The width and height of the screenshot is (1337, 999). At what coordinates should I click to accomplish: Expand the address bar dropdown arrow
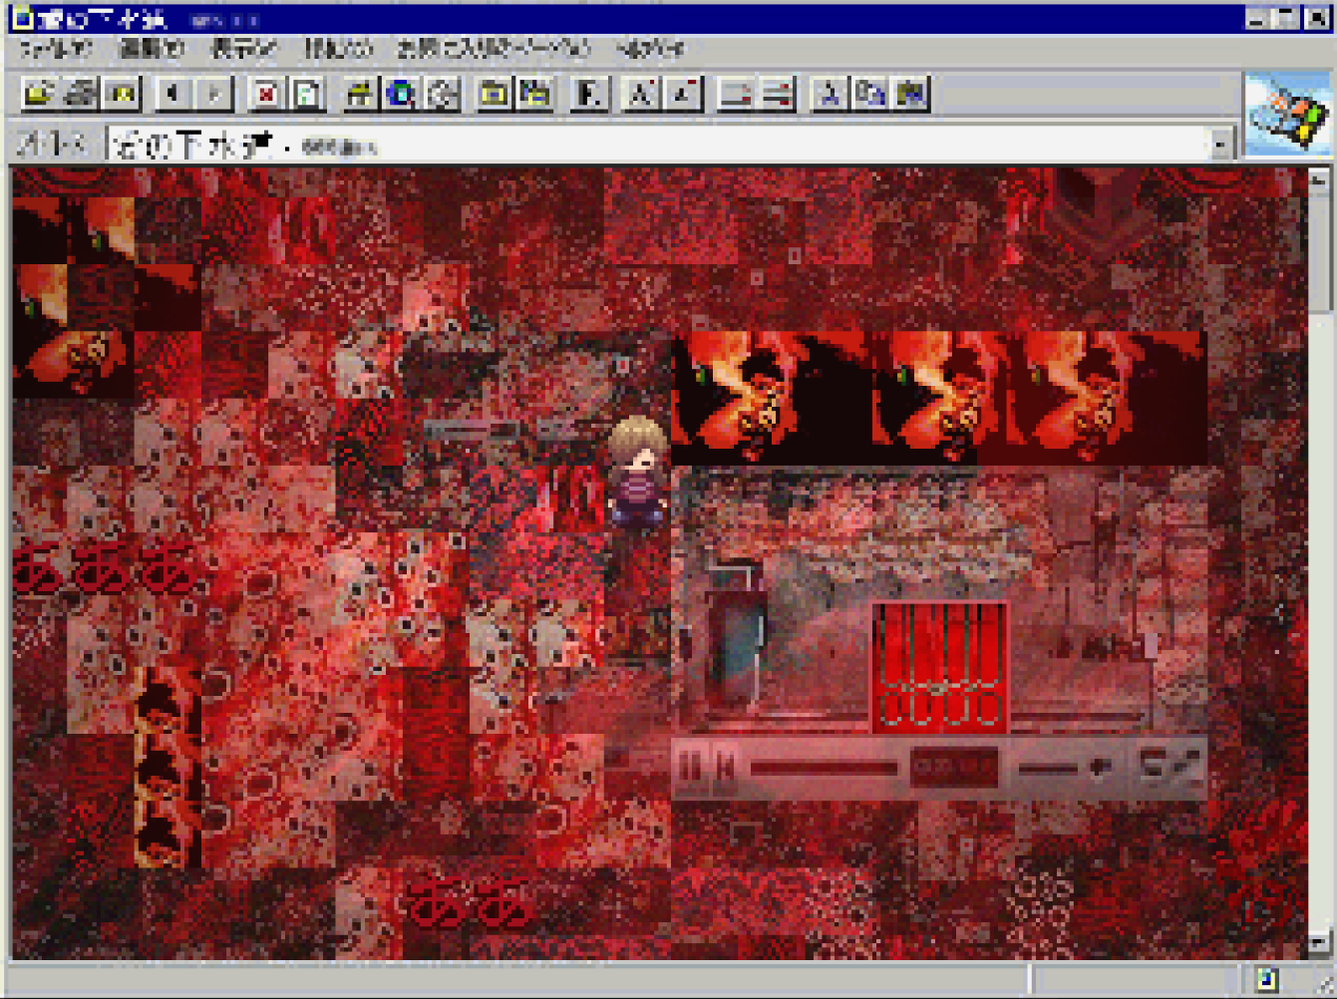point(1221,147)
